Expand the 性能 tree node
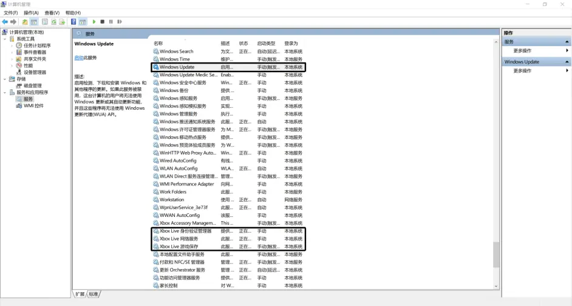This screenshot has width=572, height=306. pyautogui.click(x=12, y=65)
